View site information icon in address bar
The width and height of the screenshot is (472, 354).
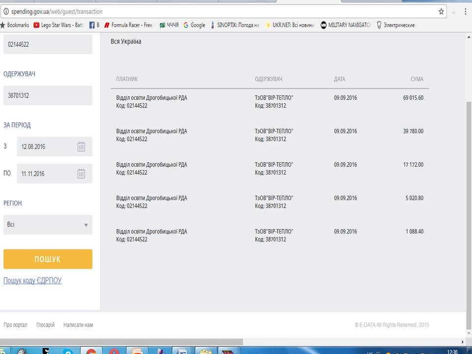[x=5, y=11]
